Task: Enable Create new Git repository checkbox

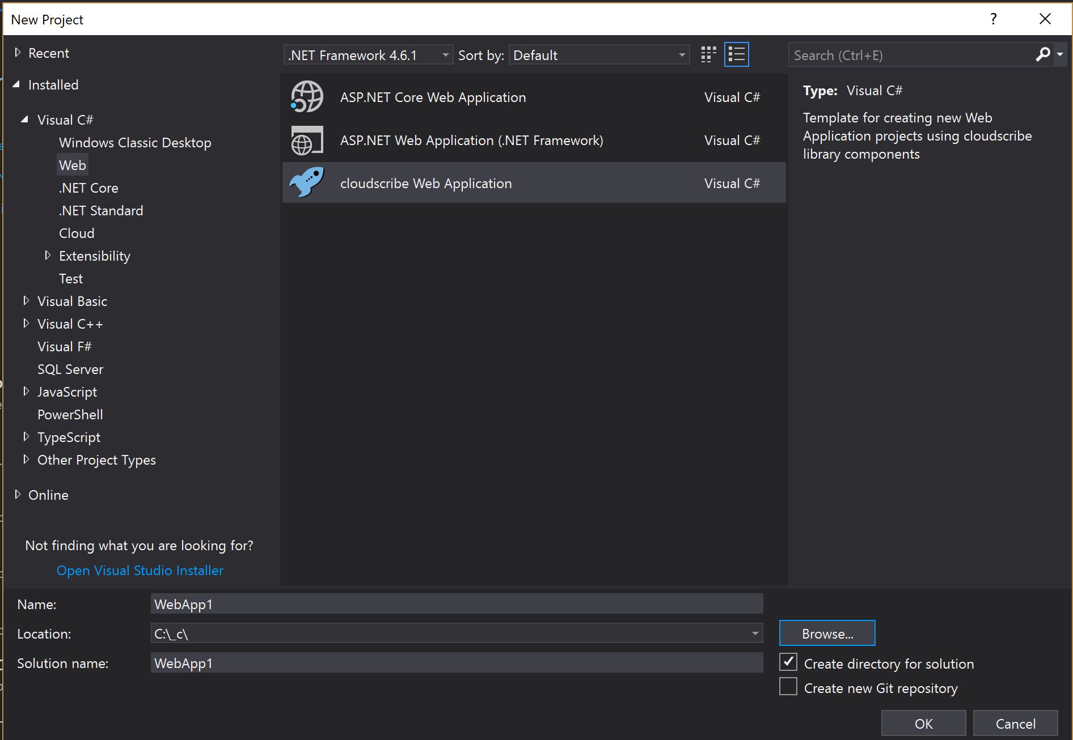Action: coord(788,687)
